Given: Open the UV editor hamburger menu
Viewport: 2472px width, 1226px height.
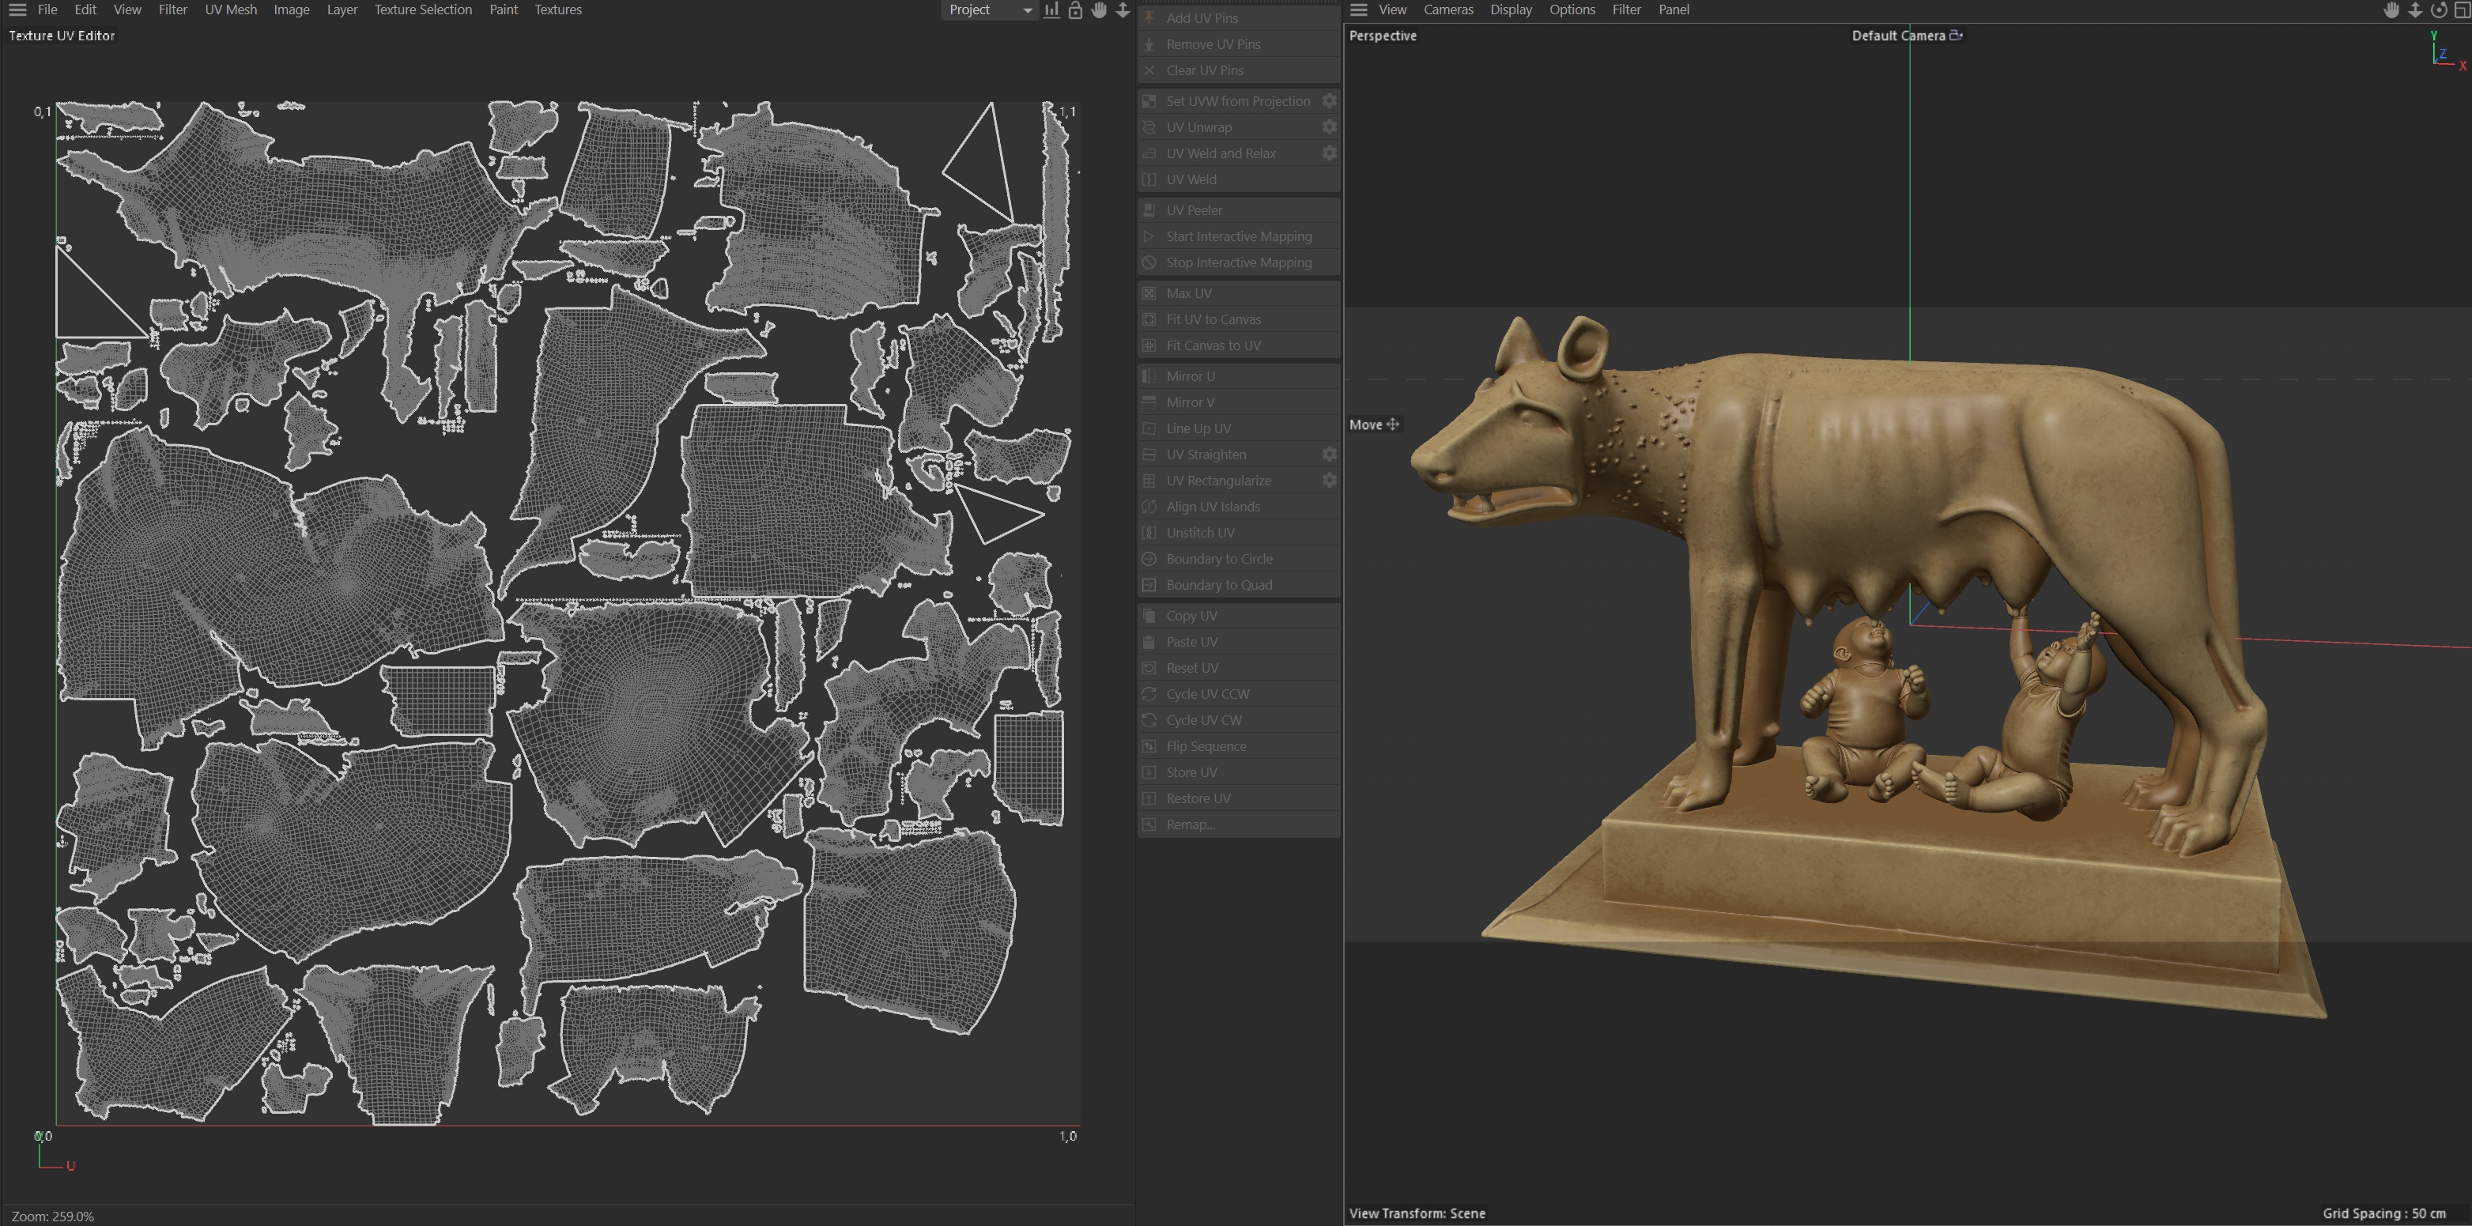Looking at the screenshot, I should click(x=17, y=9).
